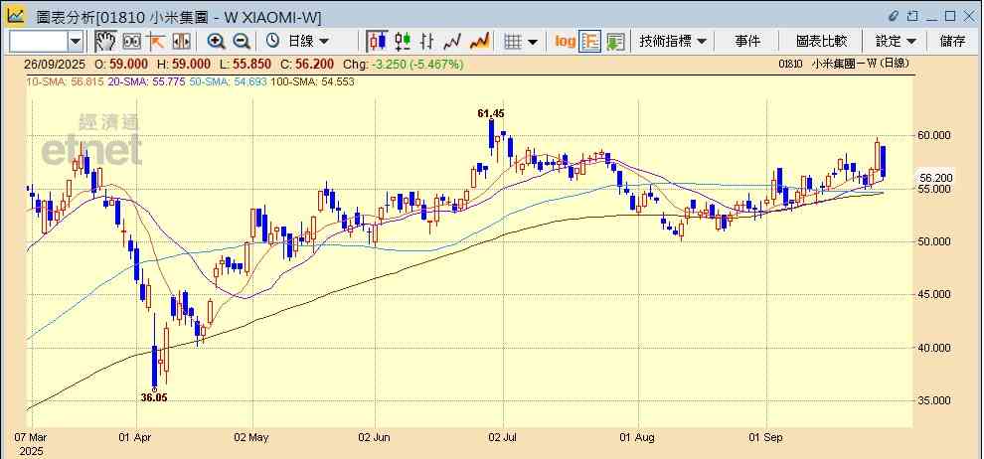
Task: Open the stock code dropdown arrow
Action: (x=76, y=42)
